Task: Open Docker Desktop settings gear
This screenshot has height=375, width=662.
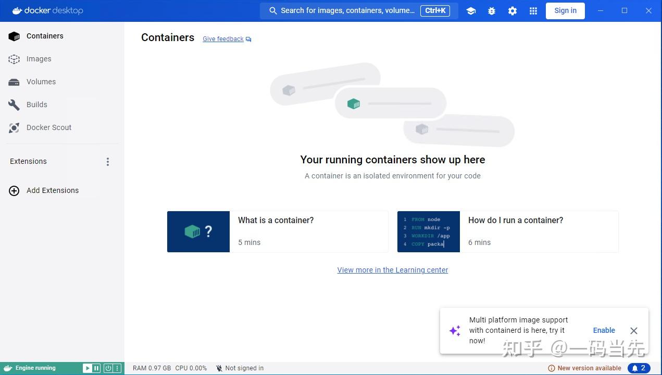Action: 512,10
